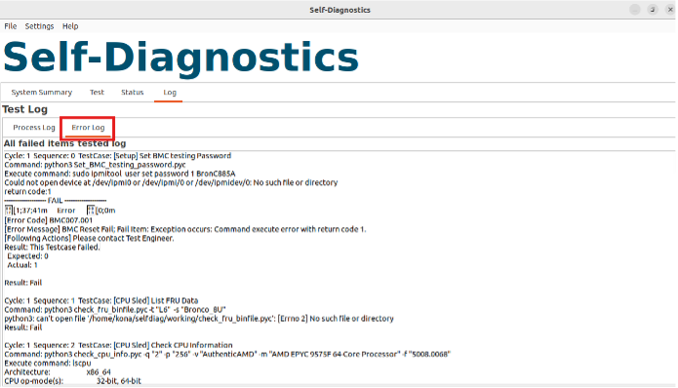The image size is (678, 388).
Task: Select the Error Log sub-tab
Action: 88,128
